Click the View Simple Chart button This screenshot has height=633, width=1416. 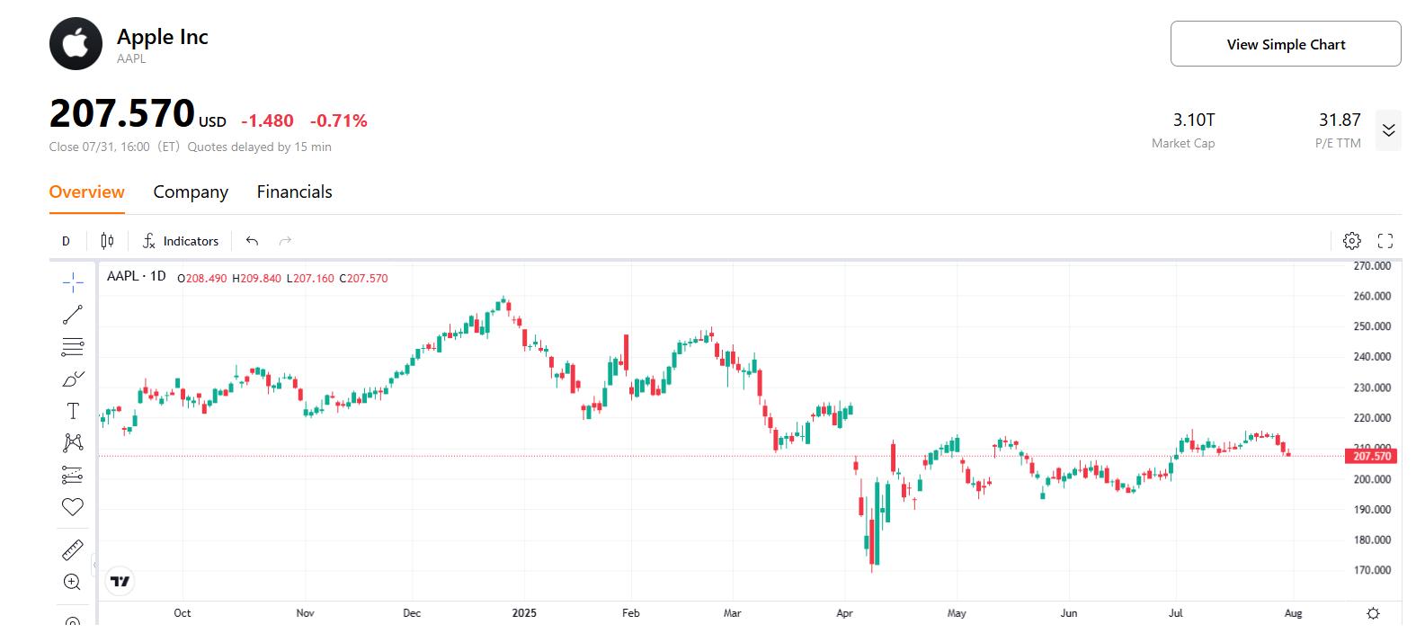[x=1285, y=44]
